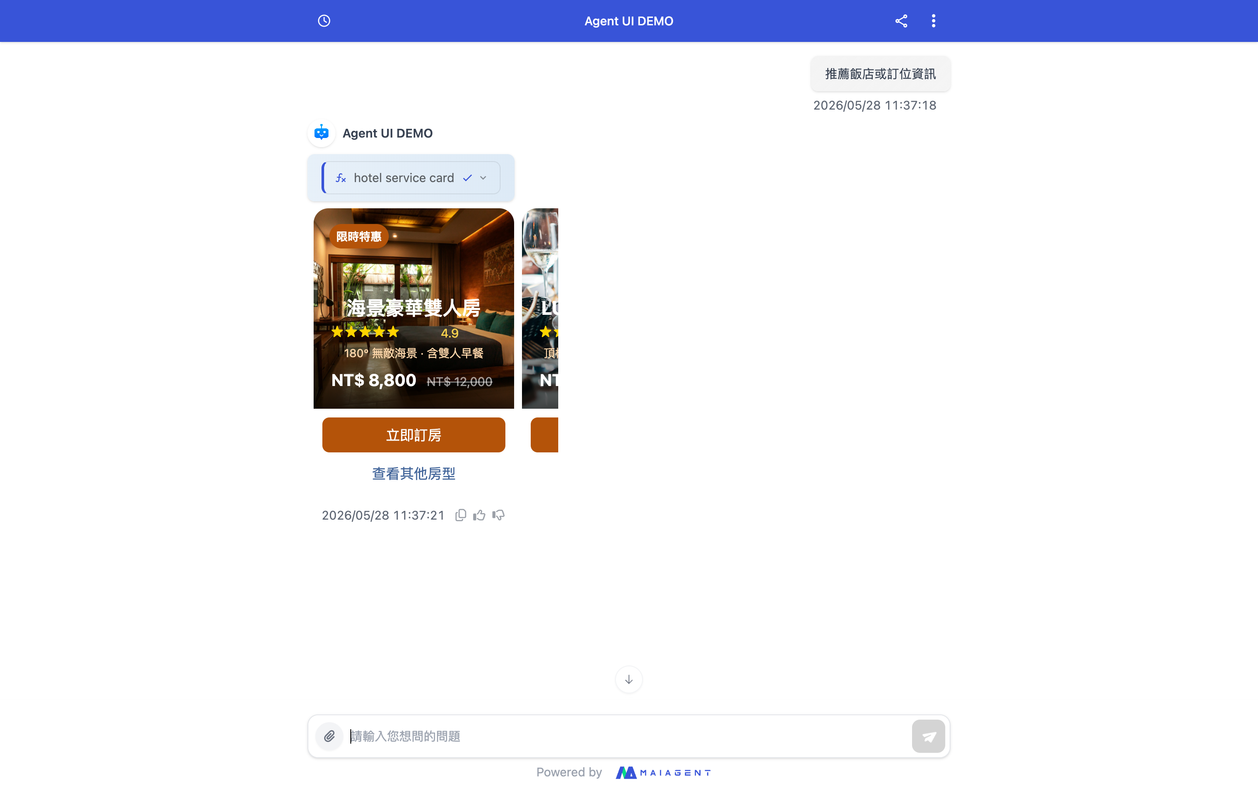Click the send message arrow button
Image resolution: width=1258 pixels, height=786 pixels.
[x=928, y=736]
